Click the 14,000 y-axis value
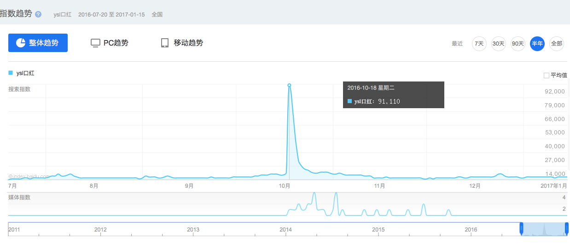 click(554, 174)
